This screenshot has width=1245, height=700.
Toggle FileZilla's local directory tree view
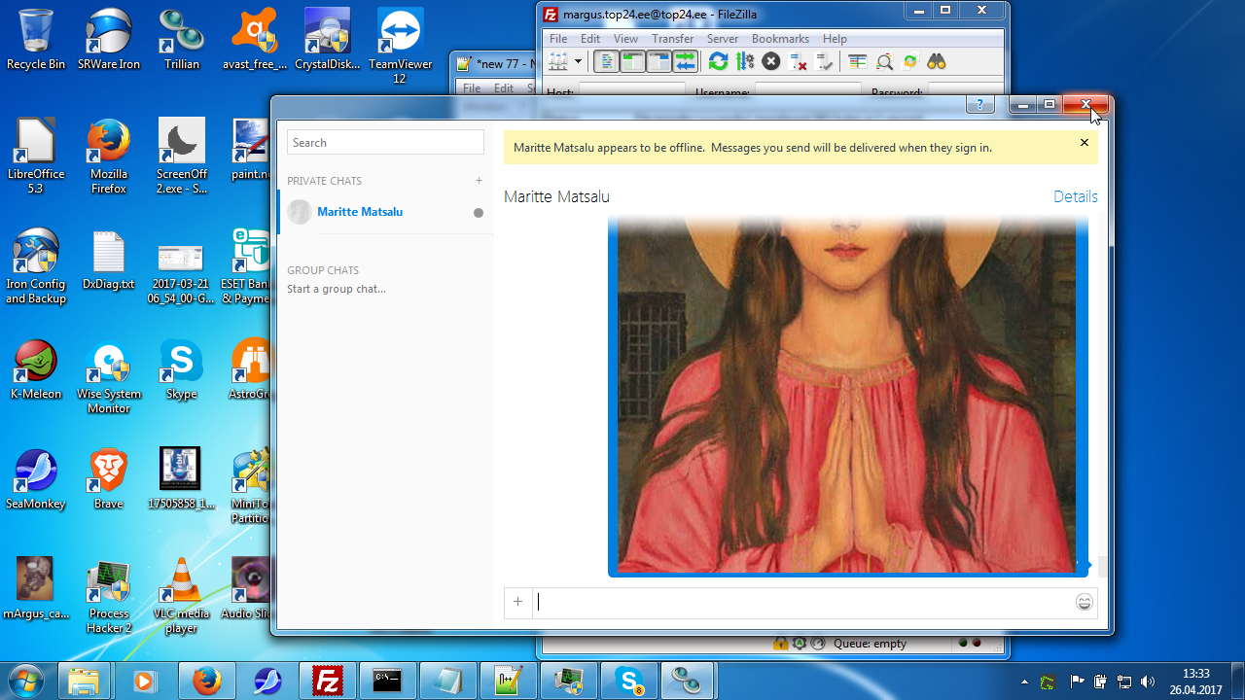tap(632, 62)
